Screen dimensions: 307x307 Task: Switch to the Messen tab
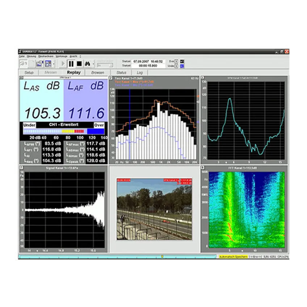51,72
